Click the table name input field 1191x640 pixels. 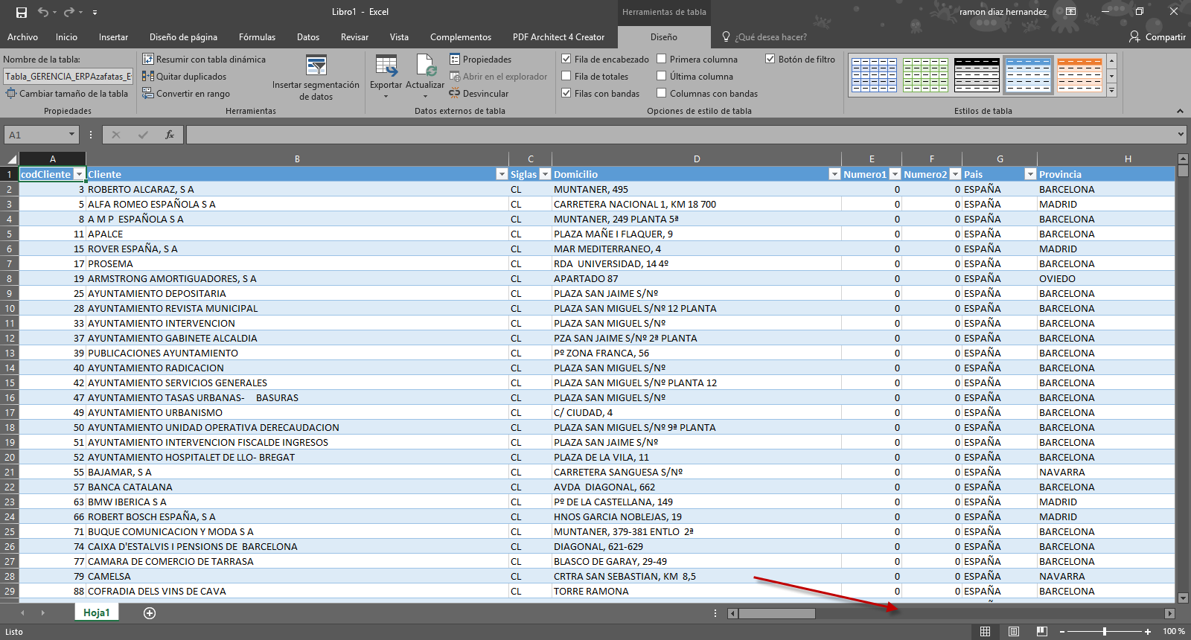coord(68,77)
